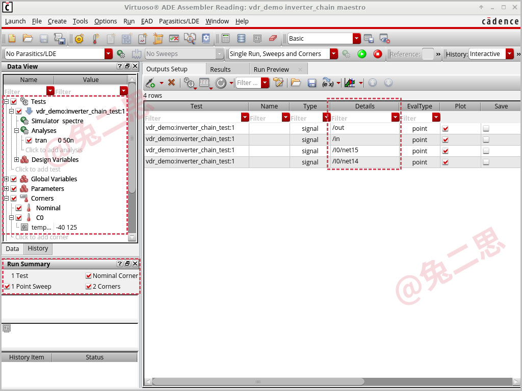Viewport: 522px width, 391px height.
Task: Click the parasitics setup gear icon
Action: coord(121,54)
